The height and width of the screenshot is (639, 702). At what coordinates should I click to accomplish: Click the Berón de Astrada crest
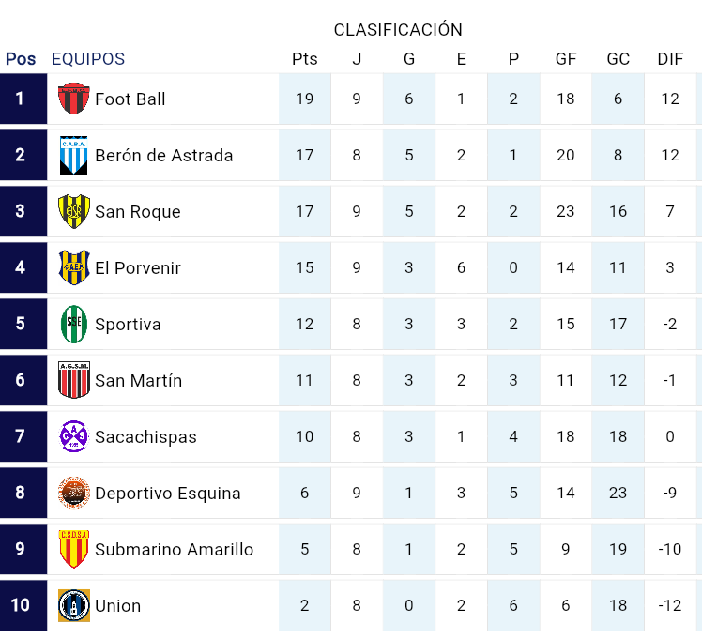73,155
